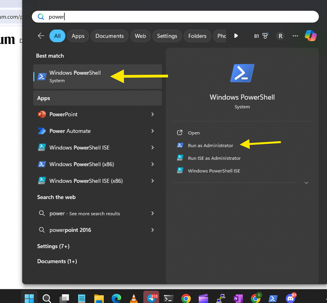Switch to the Documents filter tab
The height and width of the screenshot is (303, 327).
[x=110, y=36]
